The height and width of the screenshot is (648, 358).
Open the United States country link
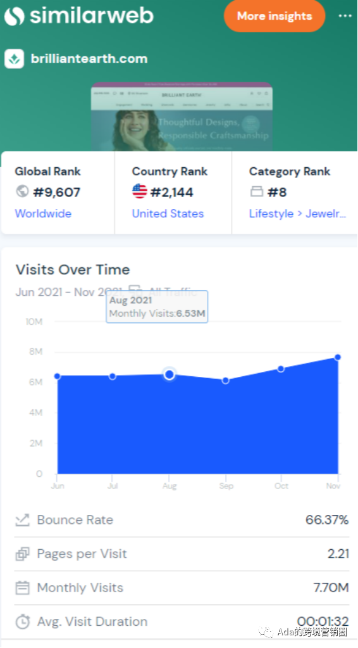[x=168, y=213]
